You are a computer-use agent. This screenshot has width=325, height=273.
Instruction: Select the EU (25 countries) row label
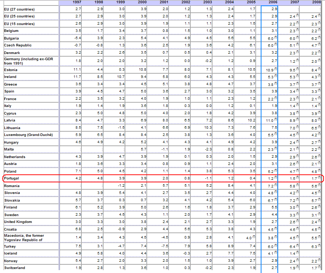pos(19,16)
